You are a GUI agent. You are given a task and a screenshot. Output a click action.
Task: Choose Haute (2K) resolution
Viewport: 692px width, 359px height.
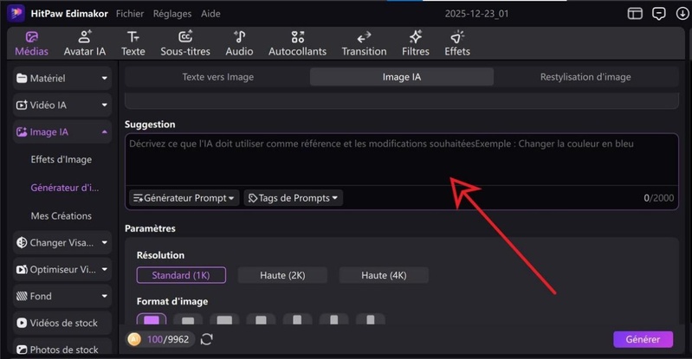tap(282, 275)
